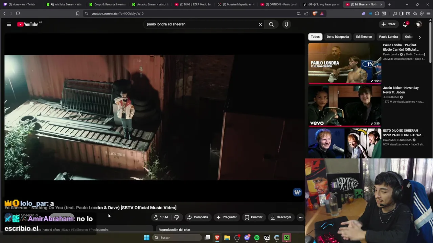This screenshot has width=433, height=243.
Task: Open the Paulo Londra - 1% title link
Action: (401, 47)
